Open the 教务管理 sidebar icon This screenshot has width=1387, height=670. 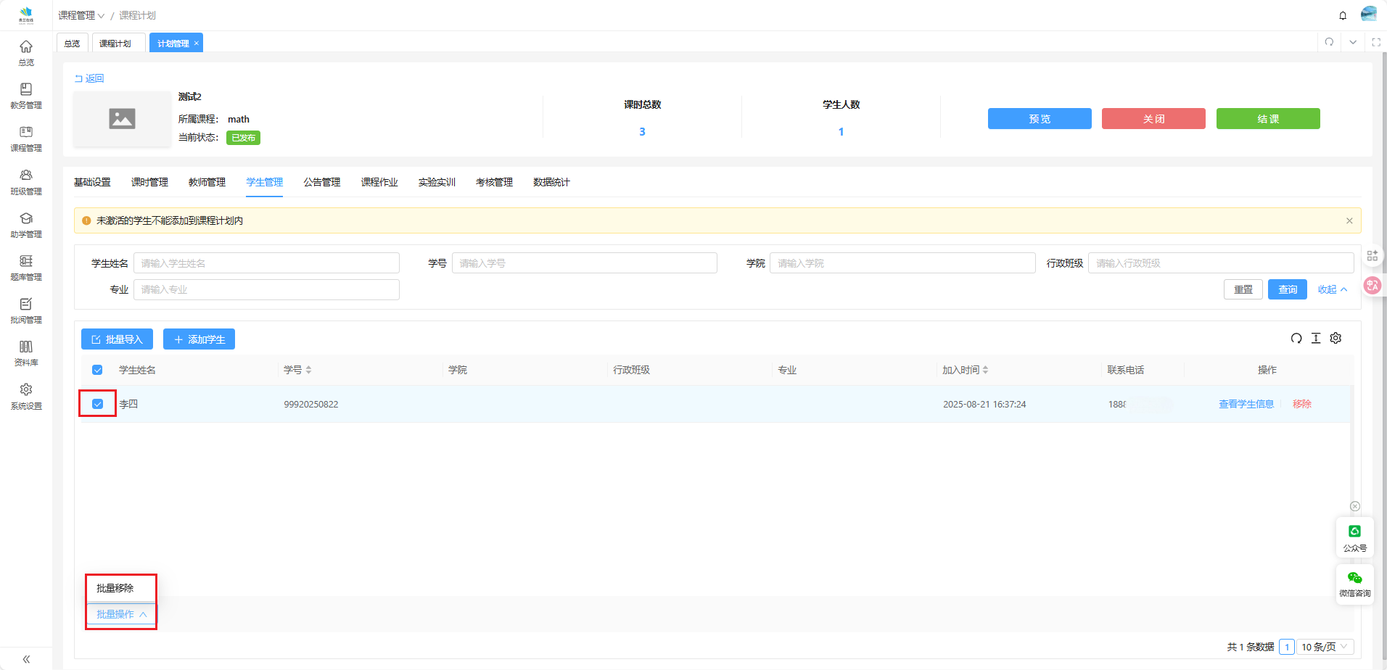[x=26, y=95]
